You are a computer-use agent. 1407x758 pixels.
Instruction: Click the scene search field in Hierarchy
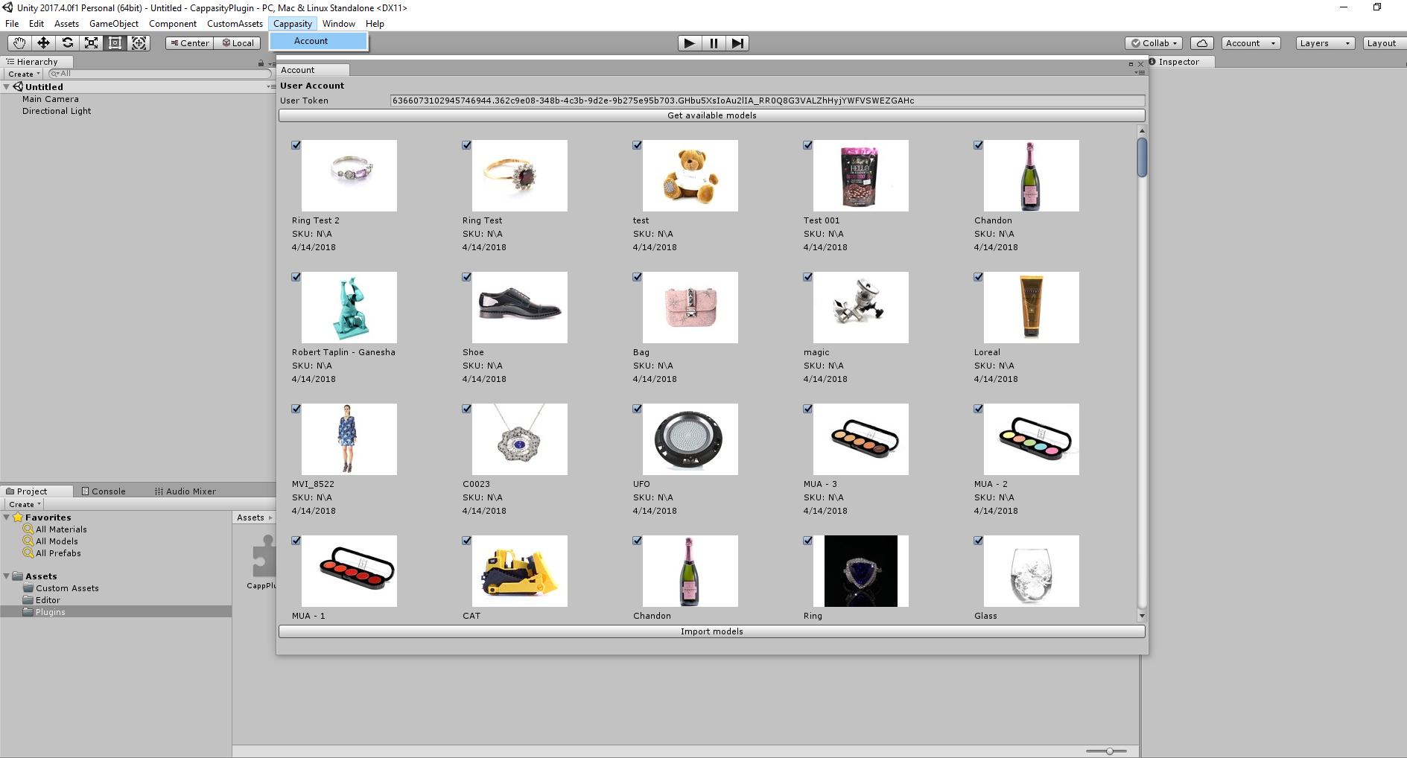click(x=159, y=74)
